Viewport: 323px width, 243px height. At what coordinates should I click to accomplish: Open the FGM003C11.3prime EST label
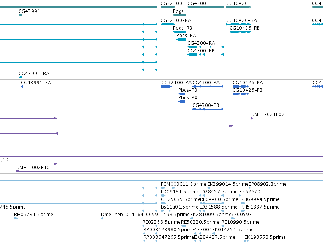(183, 184)
